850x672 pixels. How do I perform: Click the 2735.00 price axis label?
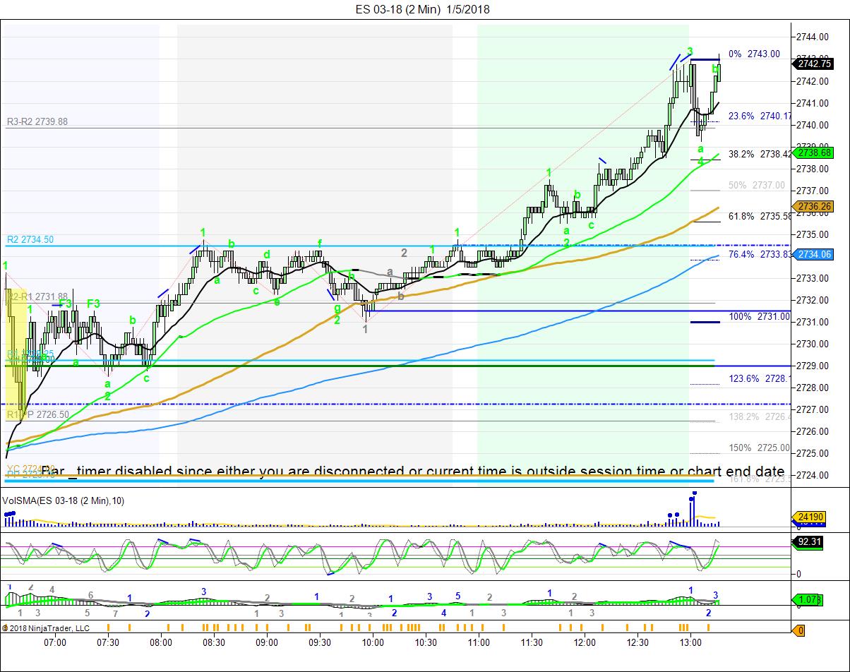[x=812, y=234]
